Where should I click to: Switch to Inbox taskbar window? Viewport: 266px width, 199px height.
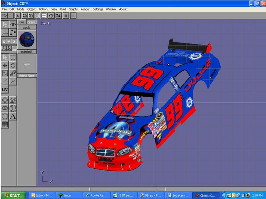coord(41,195)
